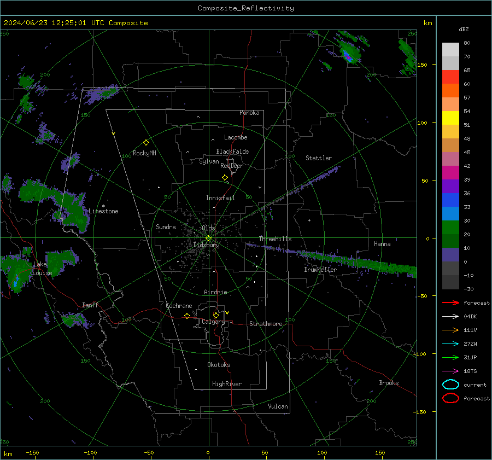This screenshot has width=492, height=460.
Task: Select the lightest gray swatch at the scale top
Action: 450,50
